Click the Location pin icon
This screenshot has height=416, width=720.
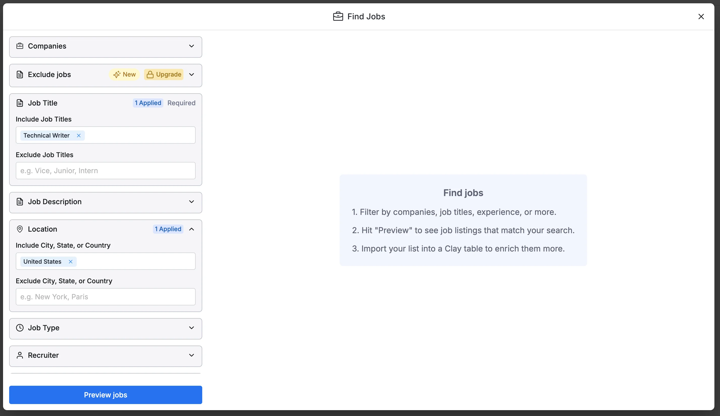pyautogui.click(x=20, y=229)
